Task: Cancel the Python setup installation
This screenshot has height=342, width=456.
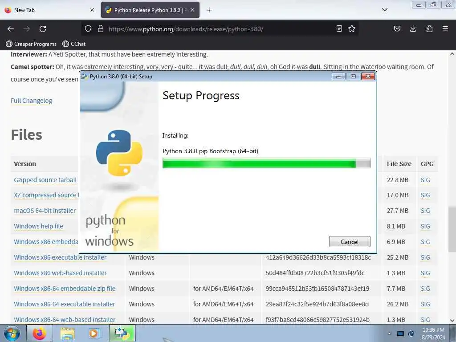Action: coord(350,242)
